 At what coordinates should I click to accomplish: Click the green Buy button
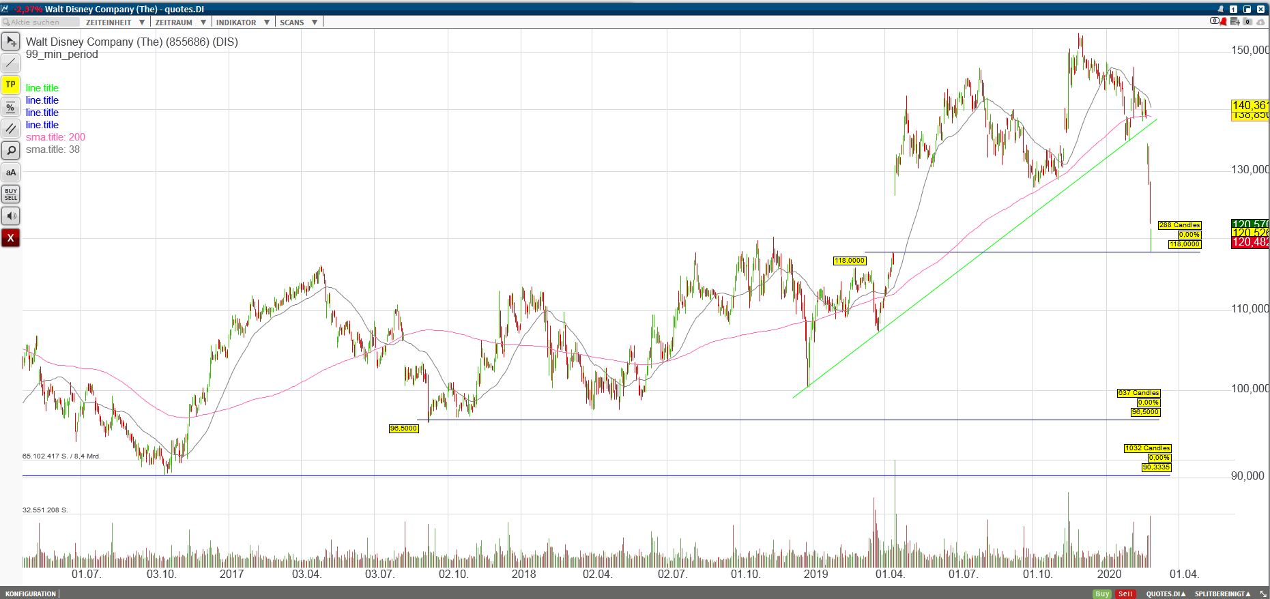pos(1102,594)
